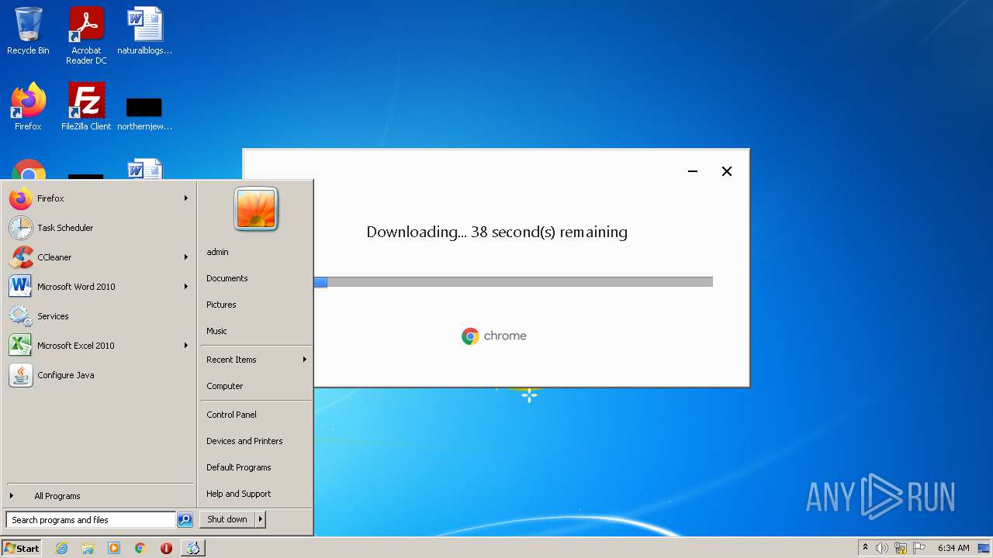The image size is (993, 558).
Task: Open the Opera icon on taskbar
Action: point(166,548)
